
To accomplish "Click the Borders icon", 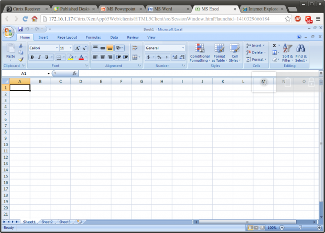I will coord(59,58).
